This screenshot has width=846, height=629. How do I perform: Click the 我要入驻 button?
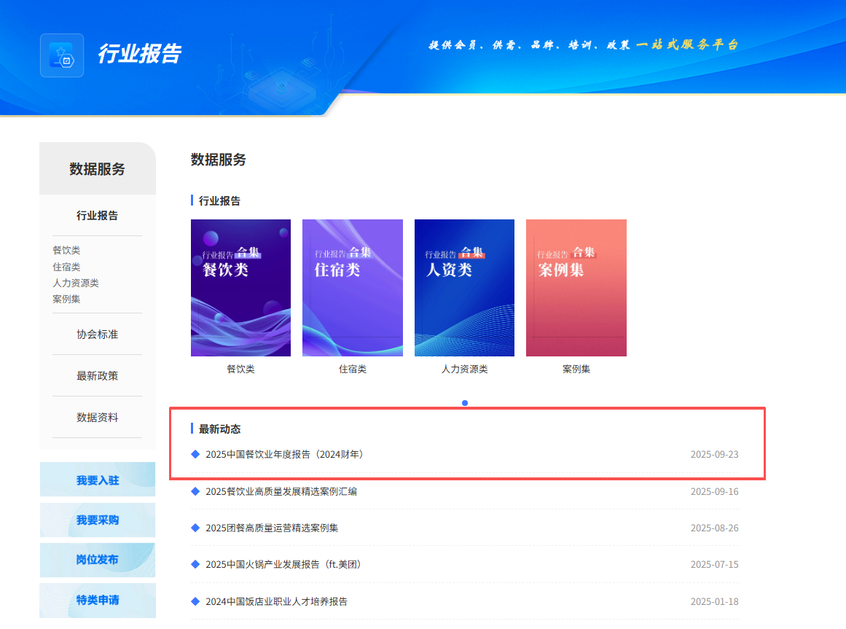pyautogui.click(x=98, y=480)
